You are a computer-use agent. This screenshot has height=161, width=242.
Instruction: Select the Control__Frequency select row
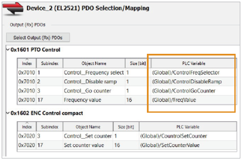[127, 72]
